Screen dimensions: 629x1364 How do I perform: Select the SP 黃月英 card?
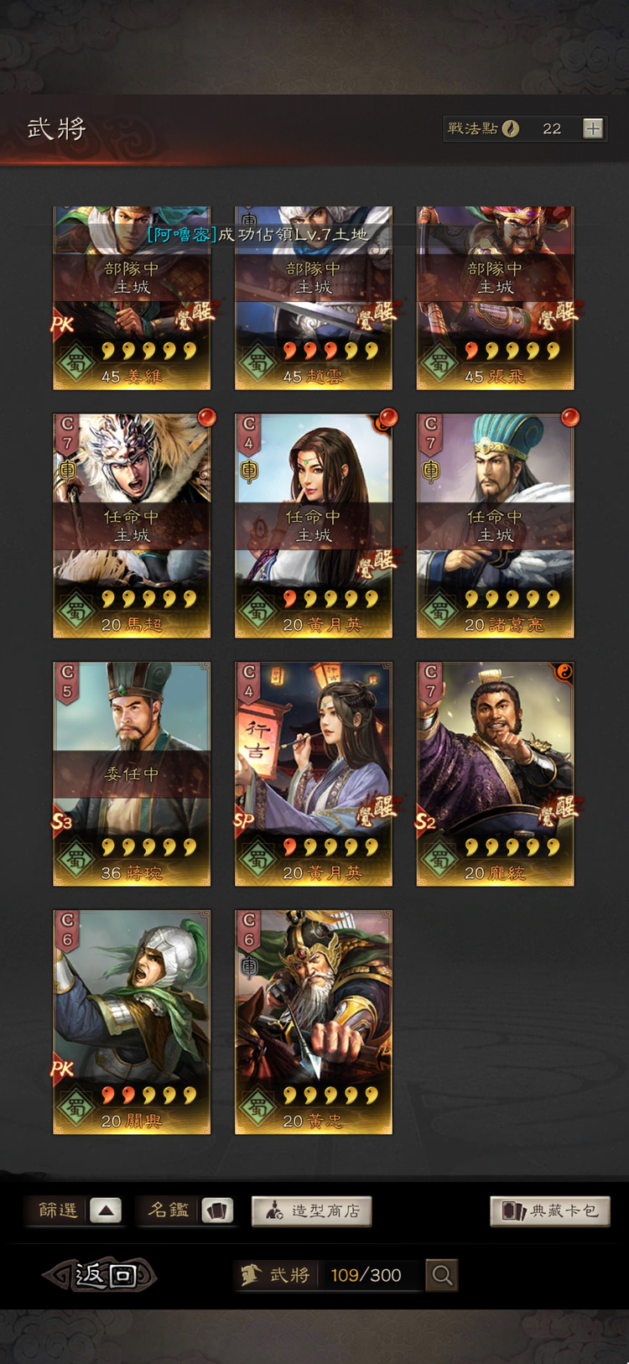pyautogui.click(x=314, y=773)
